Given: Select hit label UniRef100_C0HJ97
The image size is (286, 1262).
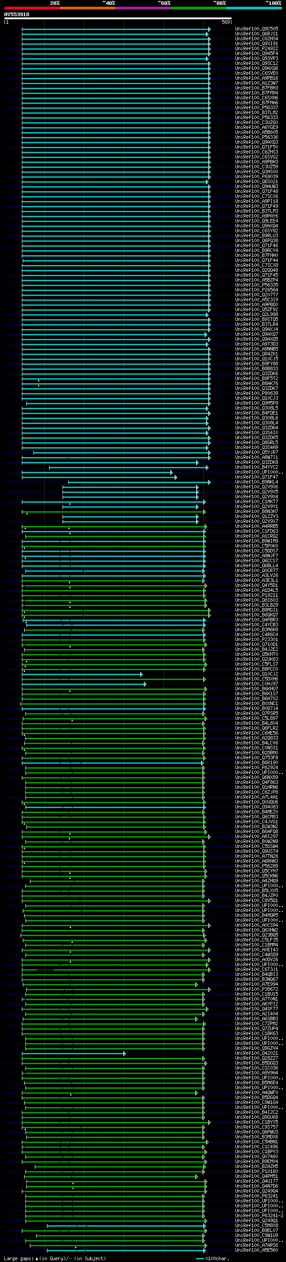Looking at the screenshot, I should [257, 684].
